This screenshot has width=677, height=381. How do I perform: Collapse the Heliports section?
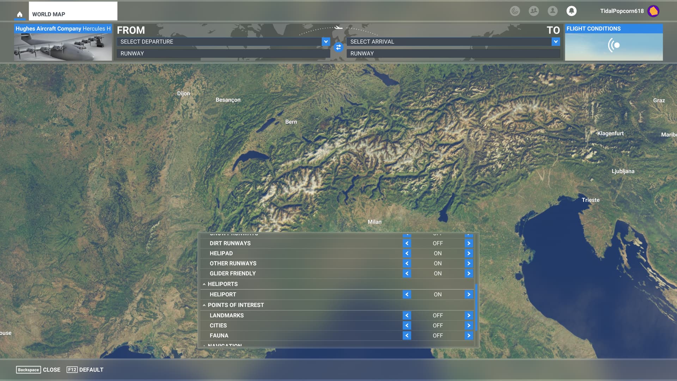point(205,284)
